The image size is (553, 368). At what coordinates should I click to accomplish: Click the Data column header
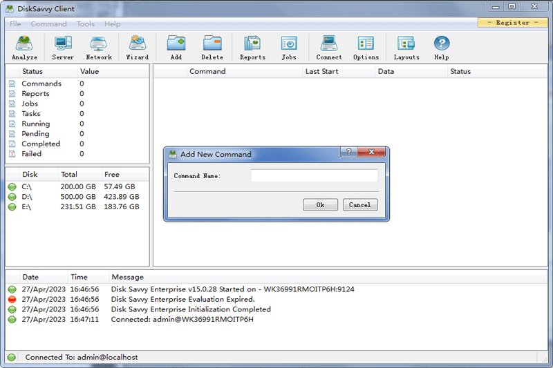[x=411, y=71]
